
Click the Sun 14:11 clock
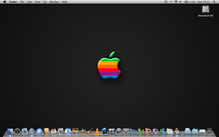point(204,2)
